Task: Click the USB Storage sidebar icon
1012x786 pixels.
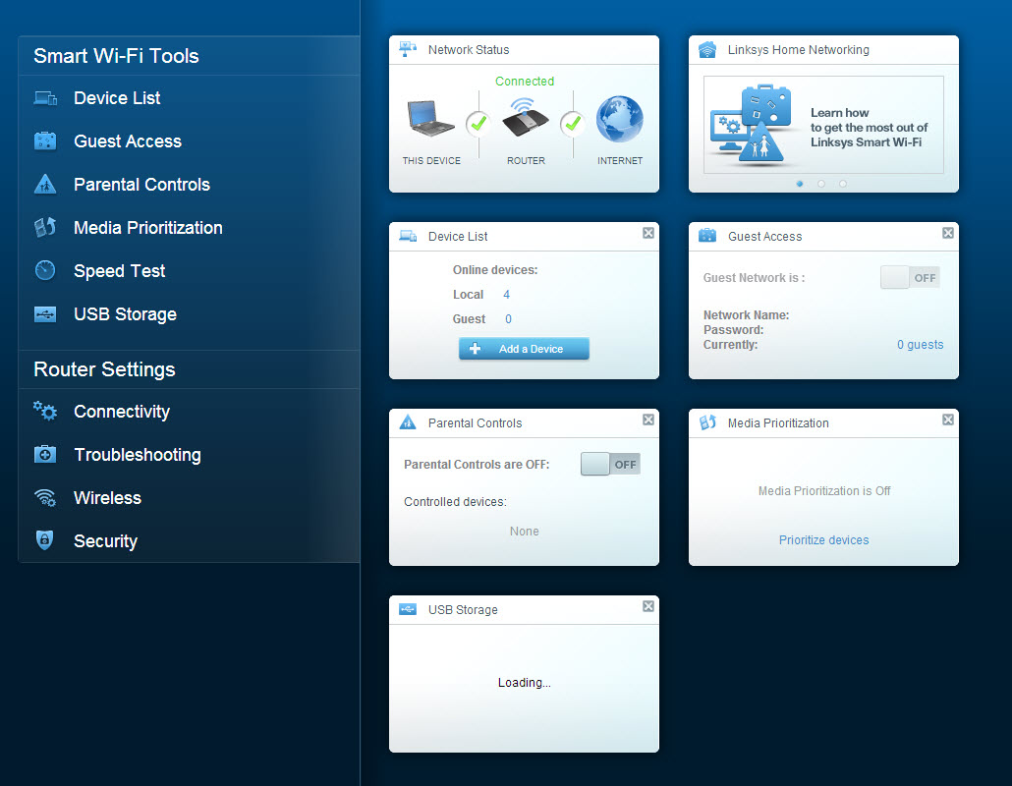Action: click(x=45, y=314)
